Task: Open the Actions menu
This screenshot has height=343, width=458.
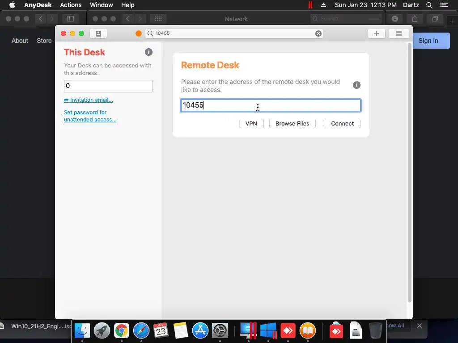Action: pos(71,5)
